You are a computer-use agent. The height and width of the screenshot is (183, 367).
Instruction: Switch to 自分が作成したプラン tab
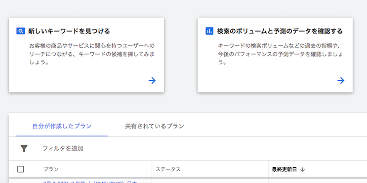62,126
